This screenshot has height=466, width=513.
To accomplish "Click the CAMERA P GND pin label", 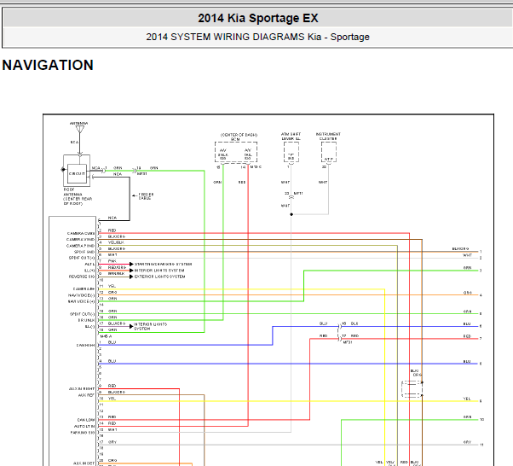I will tap(80, 246).
